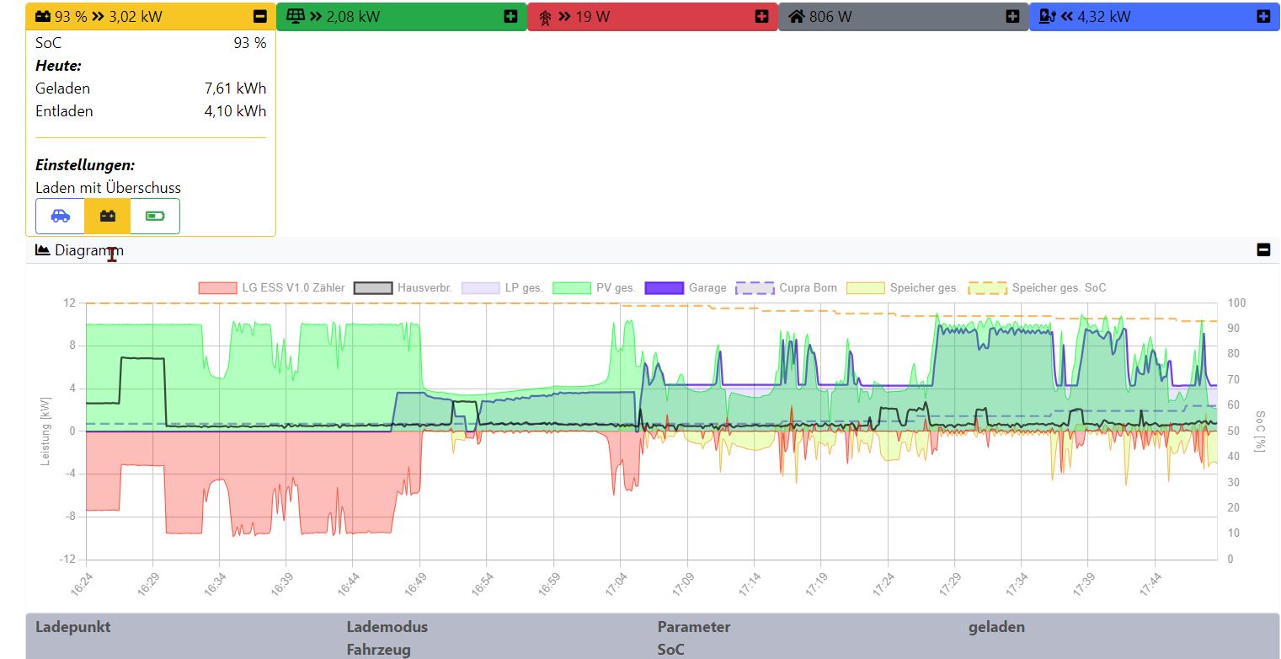Image resolution: width=1281 pixels, height=659 pixels.
Task: Toggle the black battery priority button highlighted yellow
Action: (108, 216)
